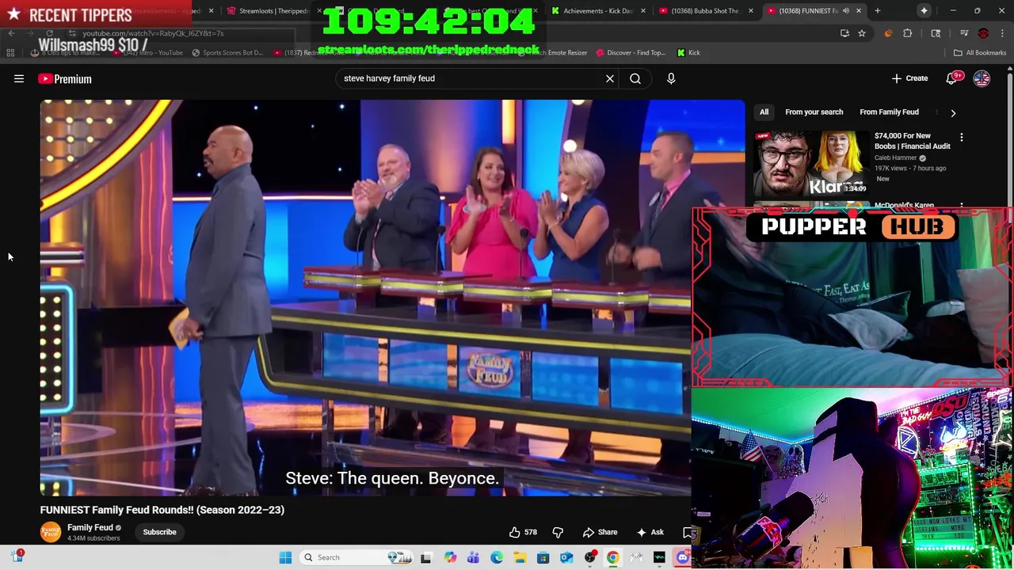Switch to Achievements - Kick Dashboard tab
The width and height of the screenshot is (1014, 570).
[598, 11]
